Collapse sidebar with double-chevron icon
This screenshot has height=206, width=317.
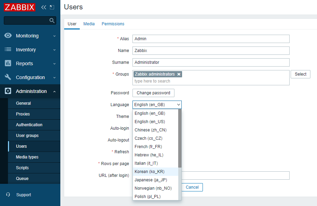click(43, 7)
